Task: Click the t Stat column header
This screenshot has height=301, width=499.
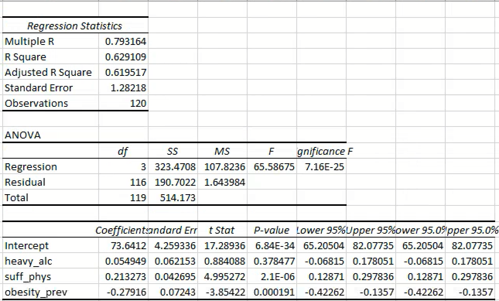Action: (222, 230)
